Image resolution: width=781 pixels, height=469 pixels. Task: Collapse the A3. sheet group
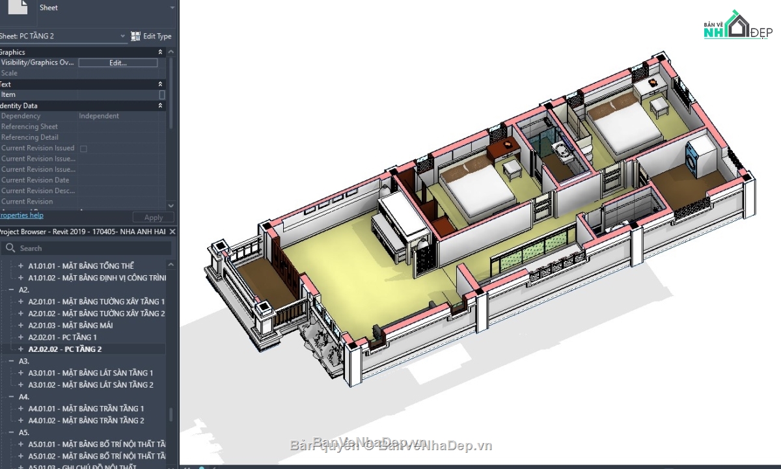(x=10, y=361)
